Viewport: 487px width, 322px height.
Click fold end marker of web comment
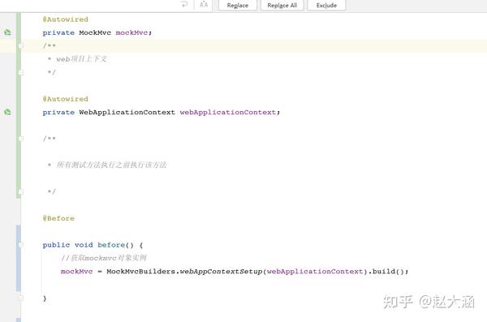[21, 72]
